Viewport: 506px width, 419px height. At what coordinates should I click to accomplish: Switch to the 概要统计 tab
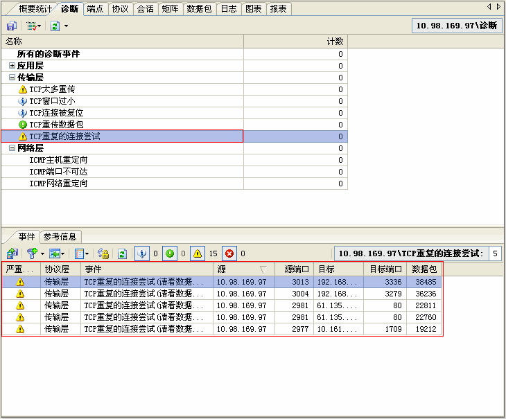point(35,9)
